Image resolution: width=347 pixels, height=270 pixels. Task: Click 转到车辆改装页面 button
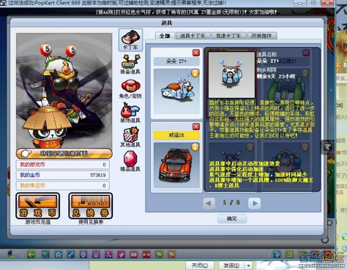click(64, 153)
